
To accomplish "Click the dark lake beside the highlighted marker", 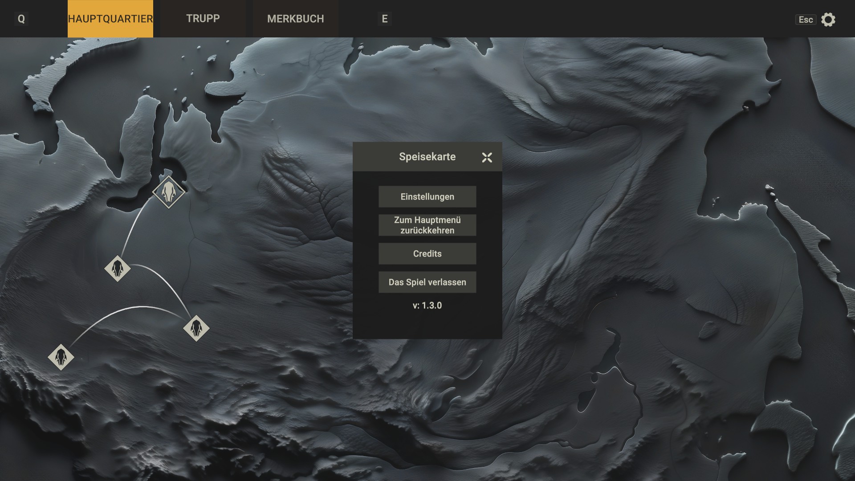I will tap(127, 203).
